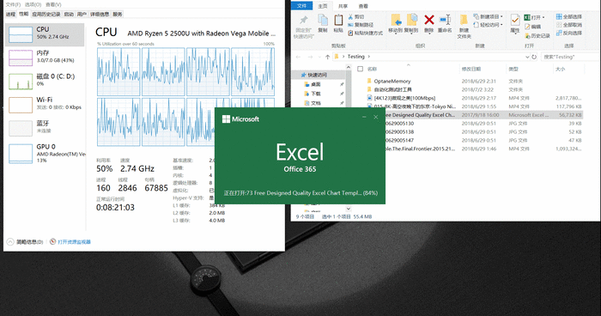This screenshot has height=316, width=601.
Task: Open the recent locations dropdown arrow
Action: click(319, 57)
